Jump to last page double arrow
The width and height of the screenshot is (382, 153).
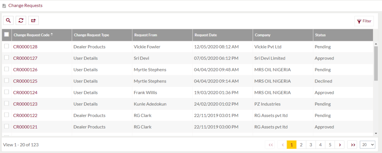353,145
